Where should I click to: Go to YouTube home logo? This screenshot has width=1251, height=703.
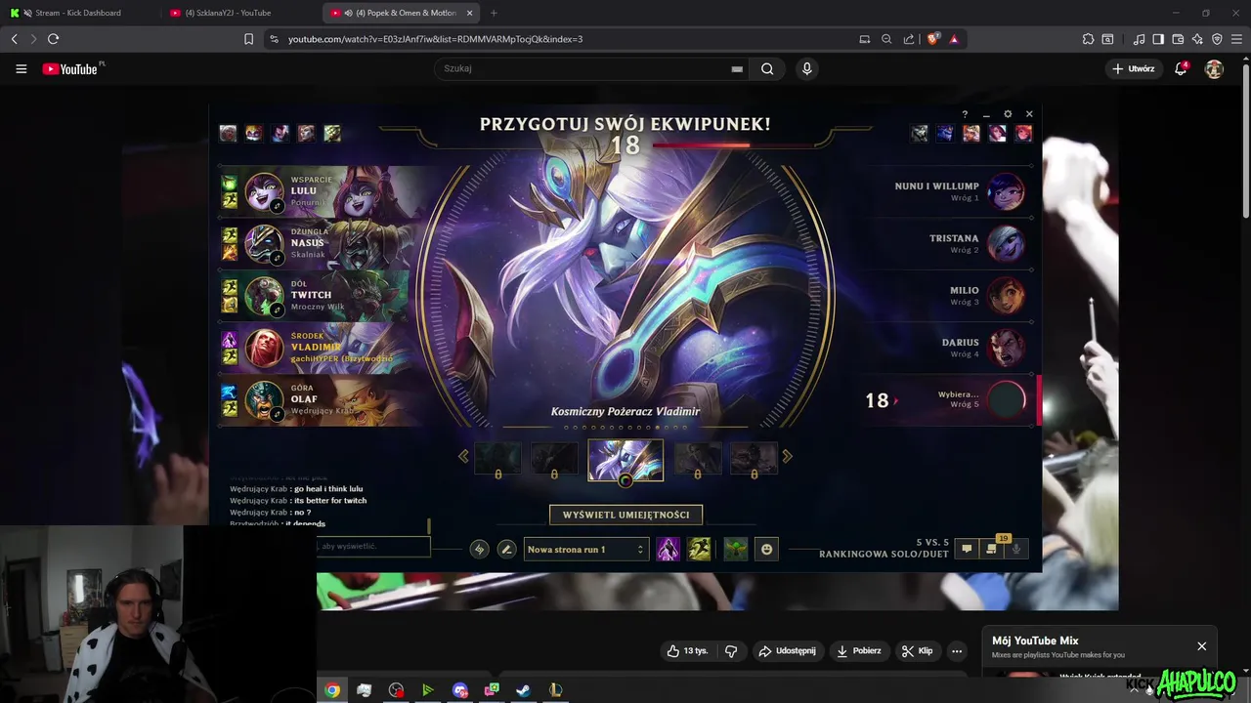pos(70,68)
